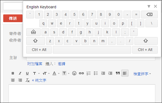The height and width of the screenshot is (103, 162).
Task: Tap the equals sign key
Action: point(136,14)
